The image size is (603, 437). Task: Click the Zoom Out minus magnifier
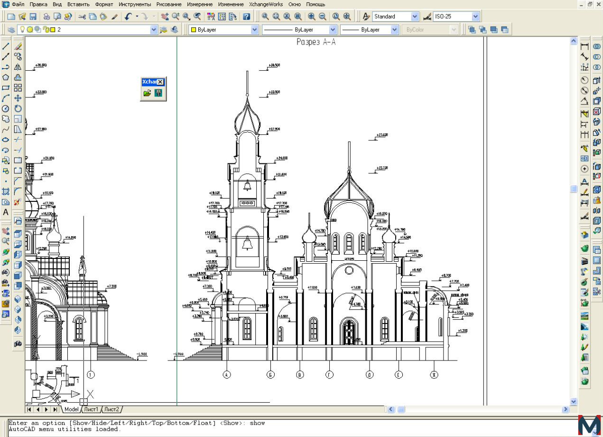pyautogui.click(x=323, y=16)
